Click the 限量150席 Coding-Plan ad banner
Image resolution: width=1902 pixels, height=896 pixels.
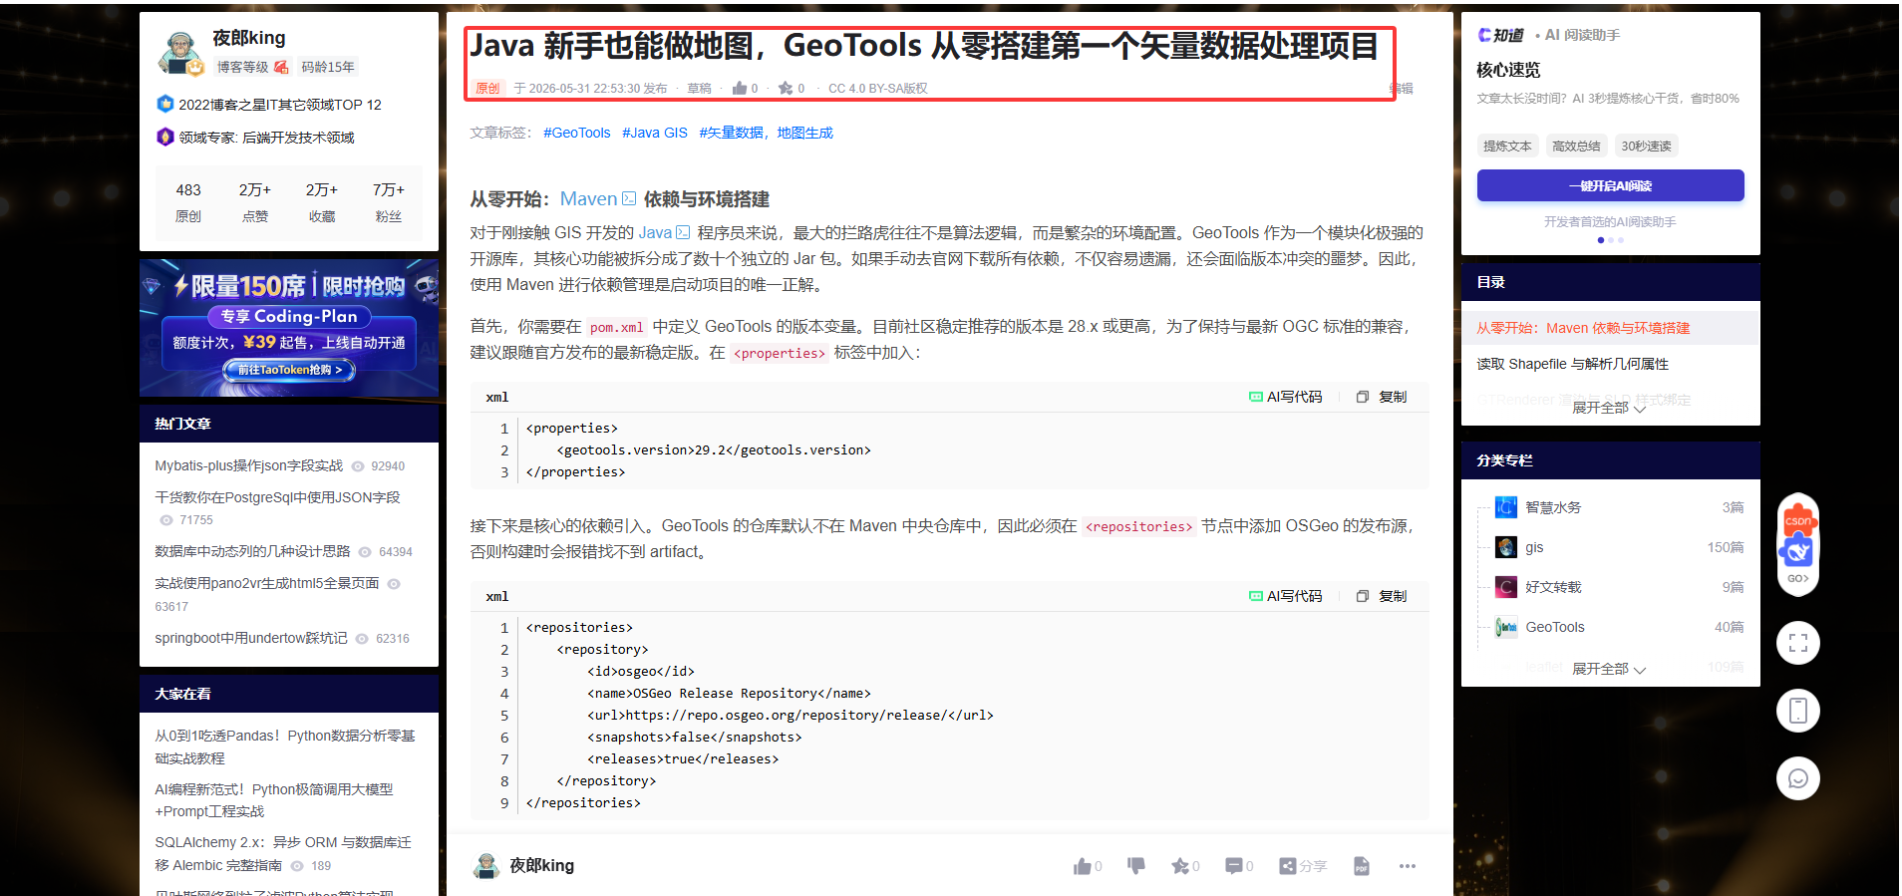(x=289, y=328)
